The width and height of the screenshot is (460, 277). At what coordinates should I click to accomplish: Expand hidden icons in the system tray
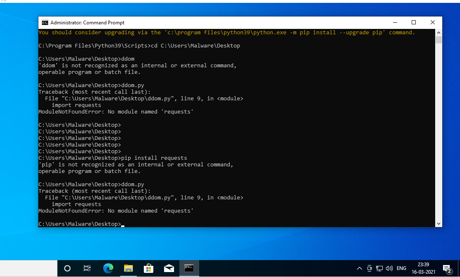coord(359,268)
